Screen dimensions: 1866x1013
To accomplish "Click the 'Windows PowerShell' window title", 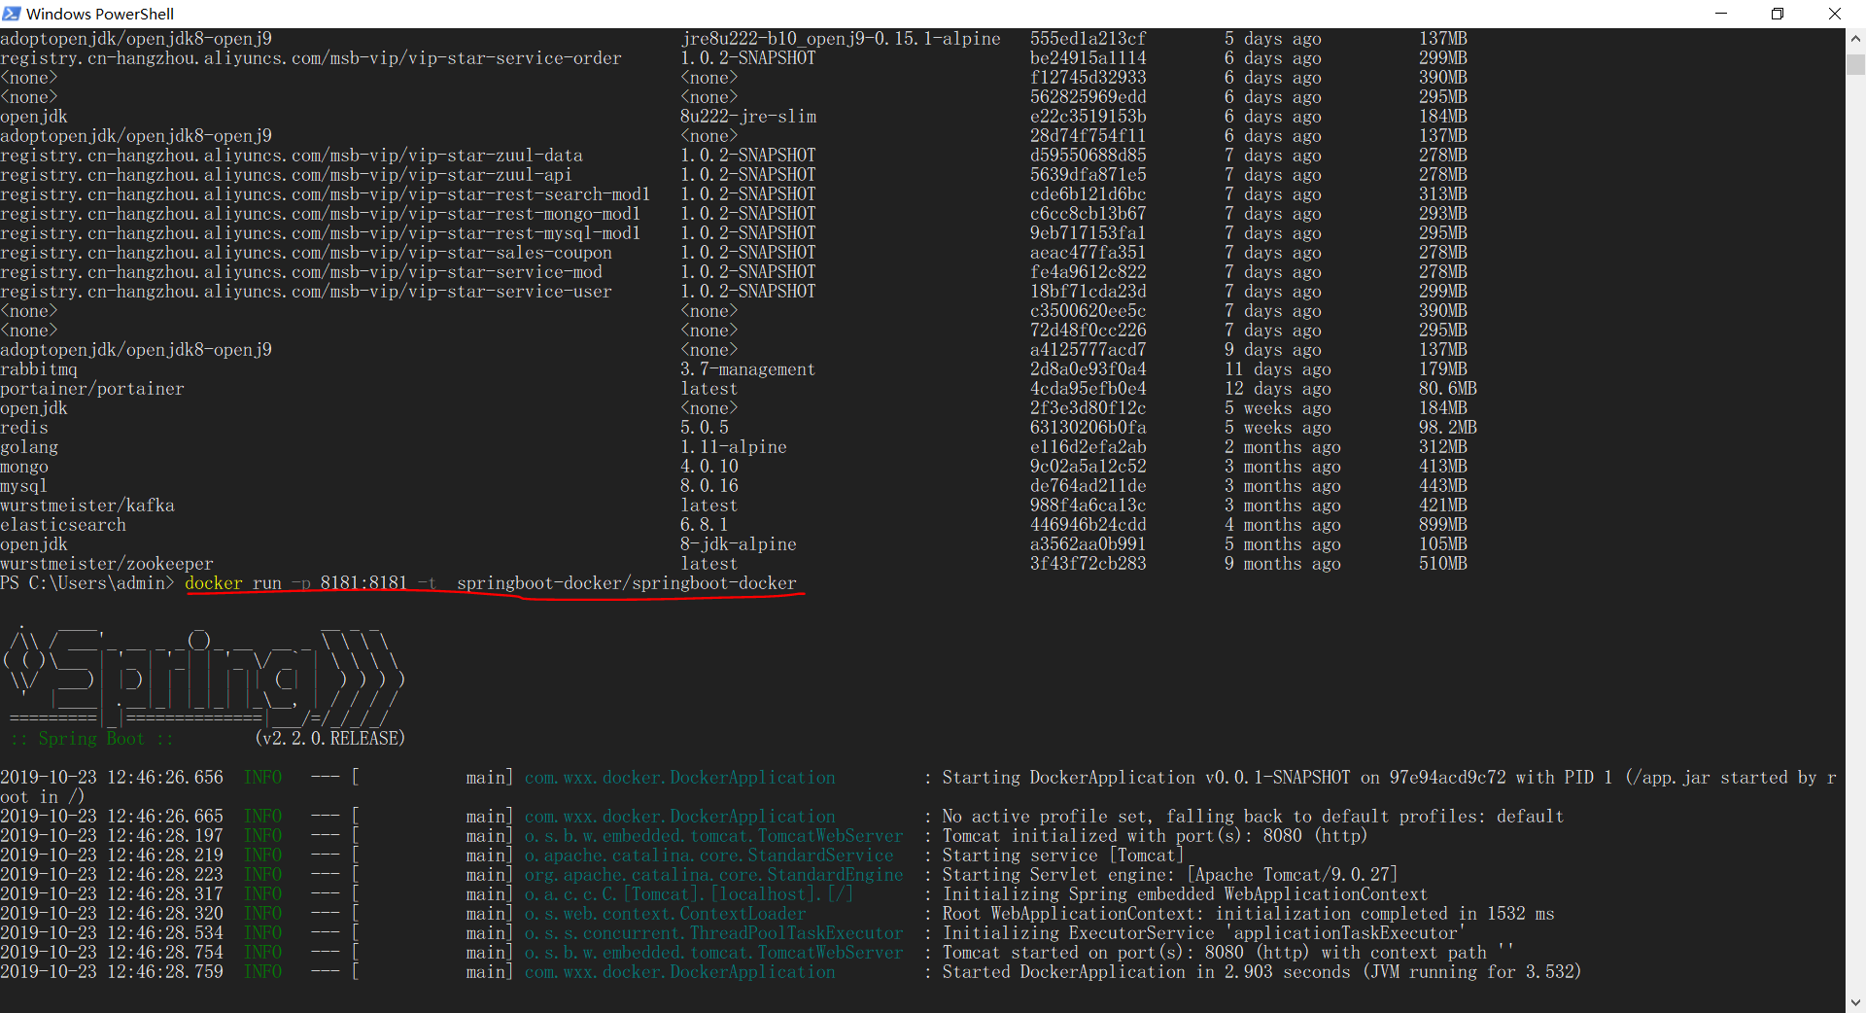I will 100,14.
